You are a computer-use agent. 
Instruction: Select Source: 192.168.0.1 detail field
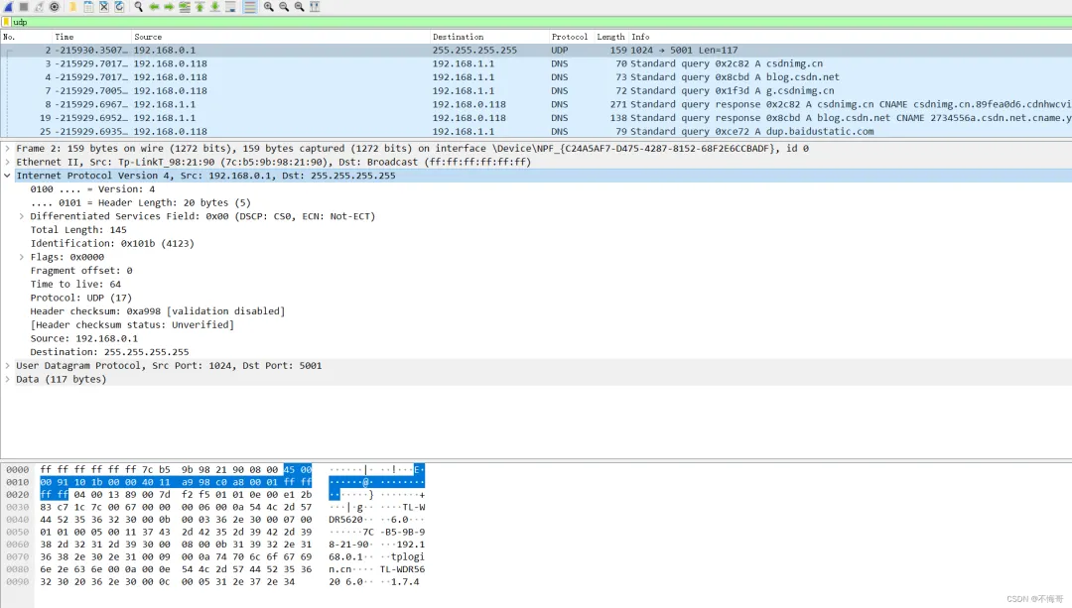pyautogui.click(x=84, y=339)
